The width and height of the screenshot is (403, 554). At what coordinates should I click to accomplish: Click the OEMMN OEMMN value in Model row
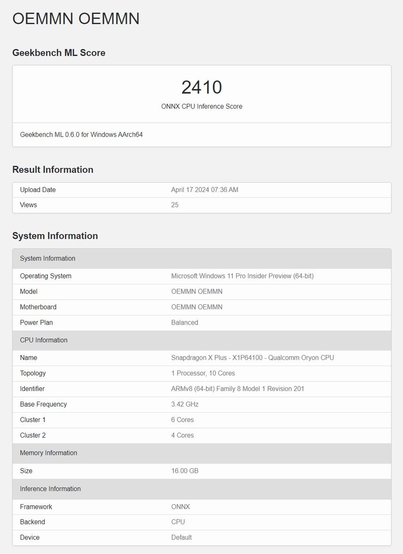197,292
